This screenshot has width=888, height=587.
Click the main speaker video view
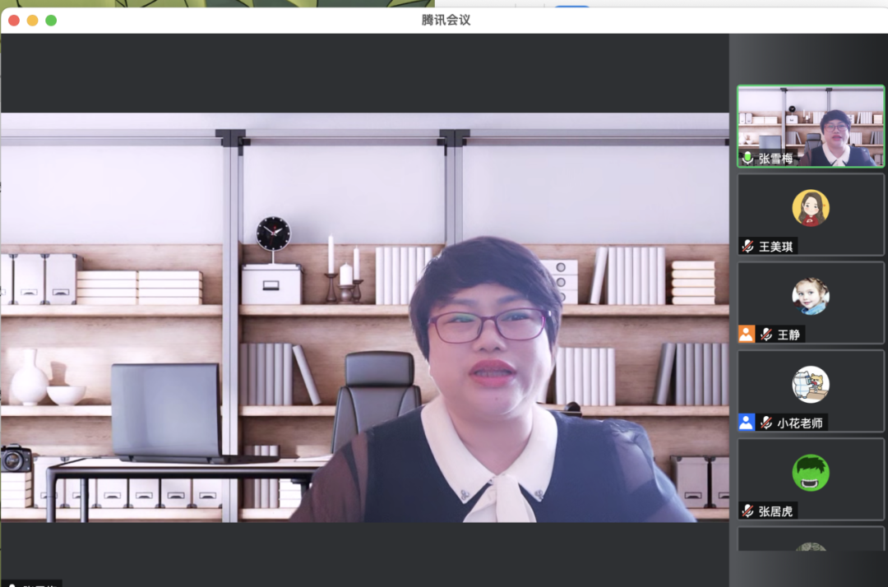365,317
